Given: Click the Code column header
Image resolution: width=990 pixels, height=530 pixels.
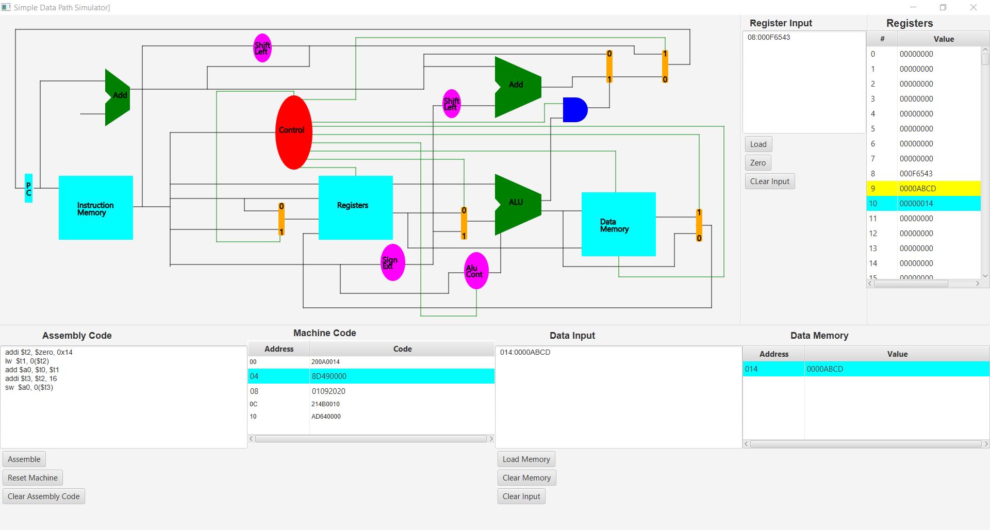Looking at the screenshot, I should click(x=402, y=349).
